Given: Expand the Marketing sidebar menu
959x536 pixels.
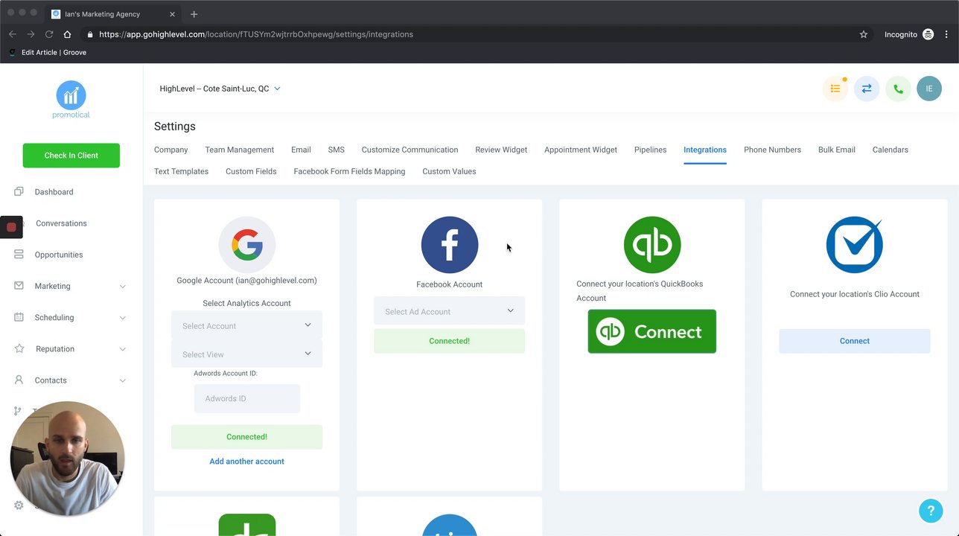Looking at the screenshot, I should coord(123,287).
